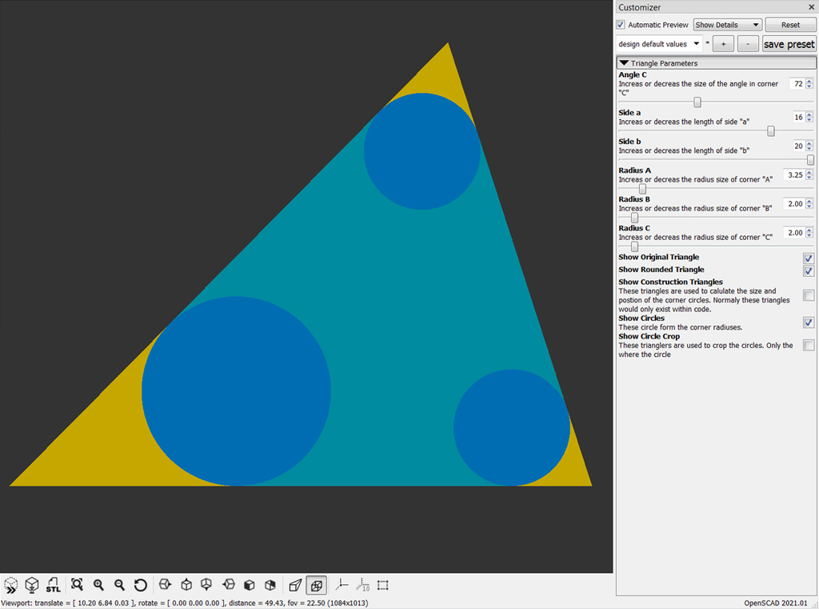Click the Side a value field
The image size is (819, 609).
pos(797,117)
